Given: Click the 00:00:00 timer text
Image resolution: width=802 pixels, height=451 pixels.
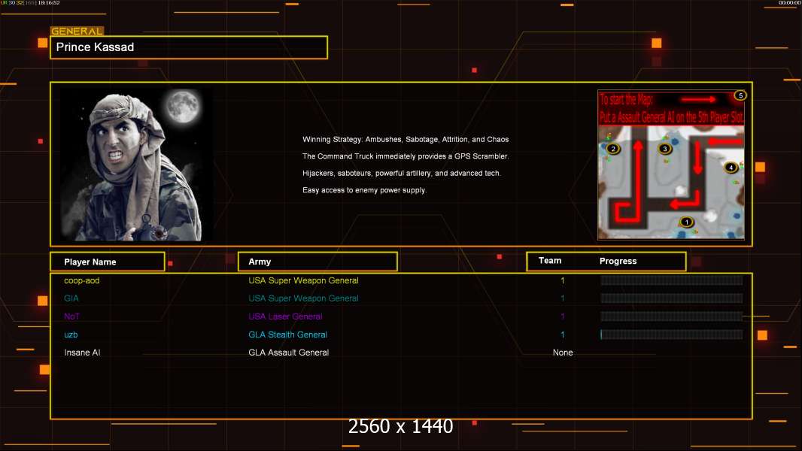Looking at the screenshot, I should tap(789, 2).
